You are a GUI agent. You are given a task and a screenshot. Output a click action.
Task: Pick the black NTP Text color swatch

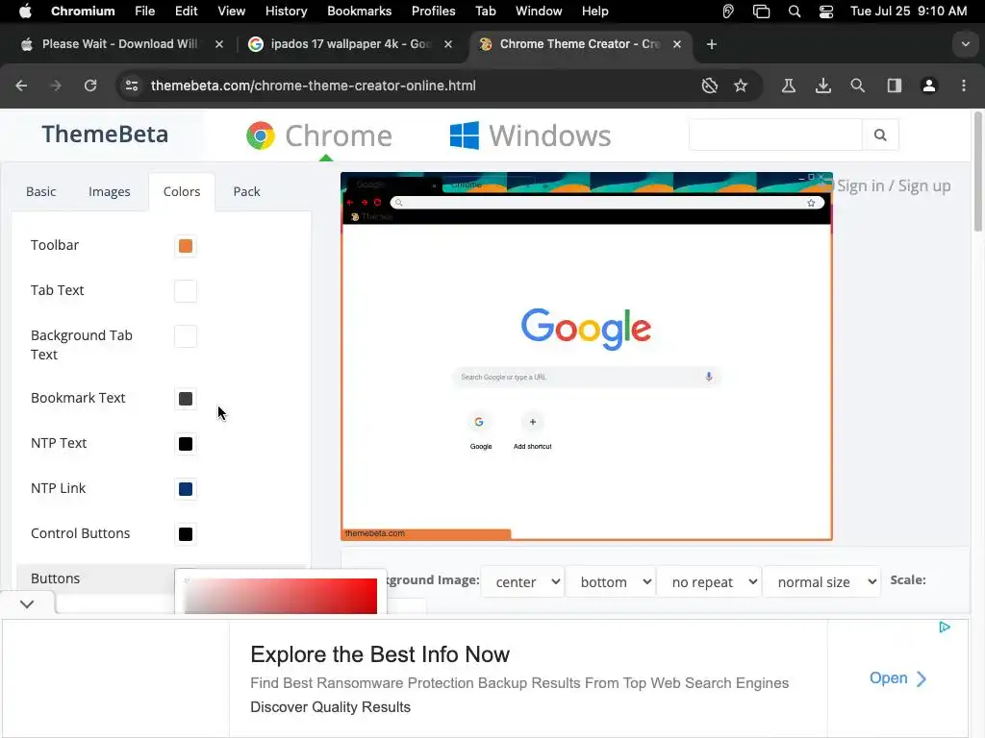[x=186, y=444]
